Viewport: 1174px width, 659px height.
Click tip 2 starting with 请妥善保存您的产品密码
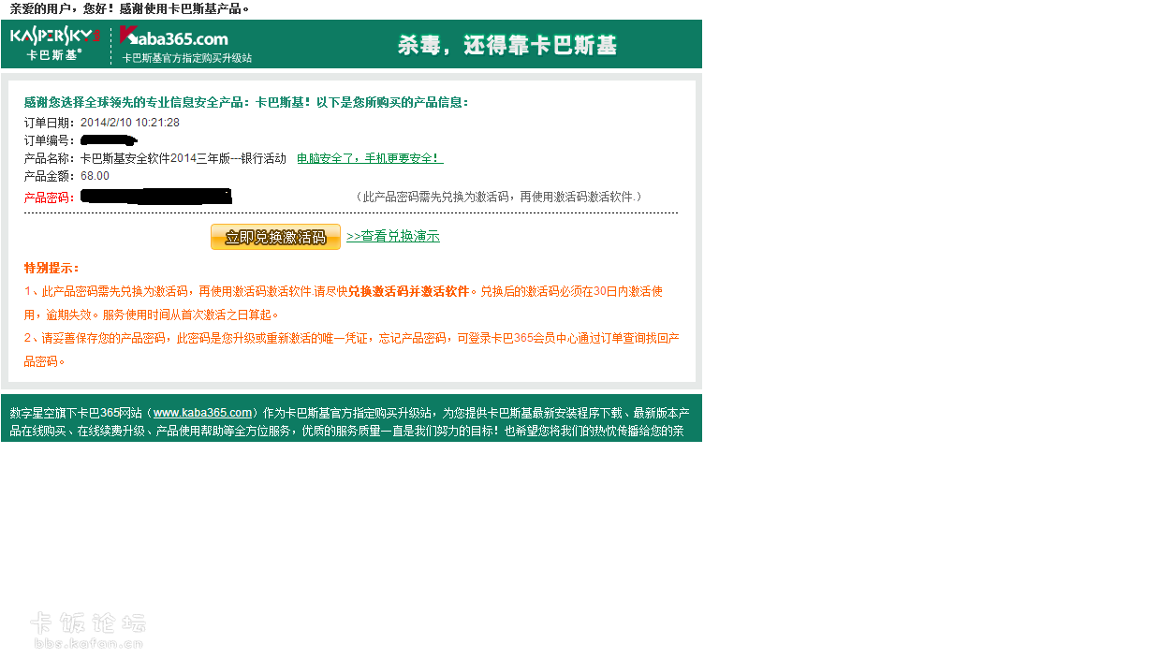tap(352, 349)
